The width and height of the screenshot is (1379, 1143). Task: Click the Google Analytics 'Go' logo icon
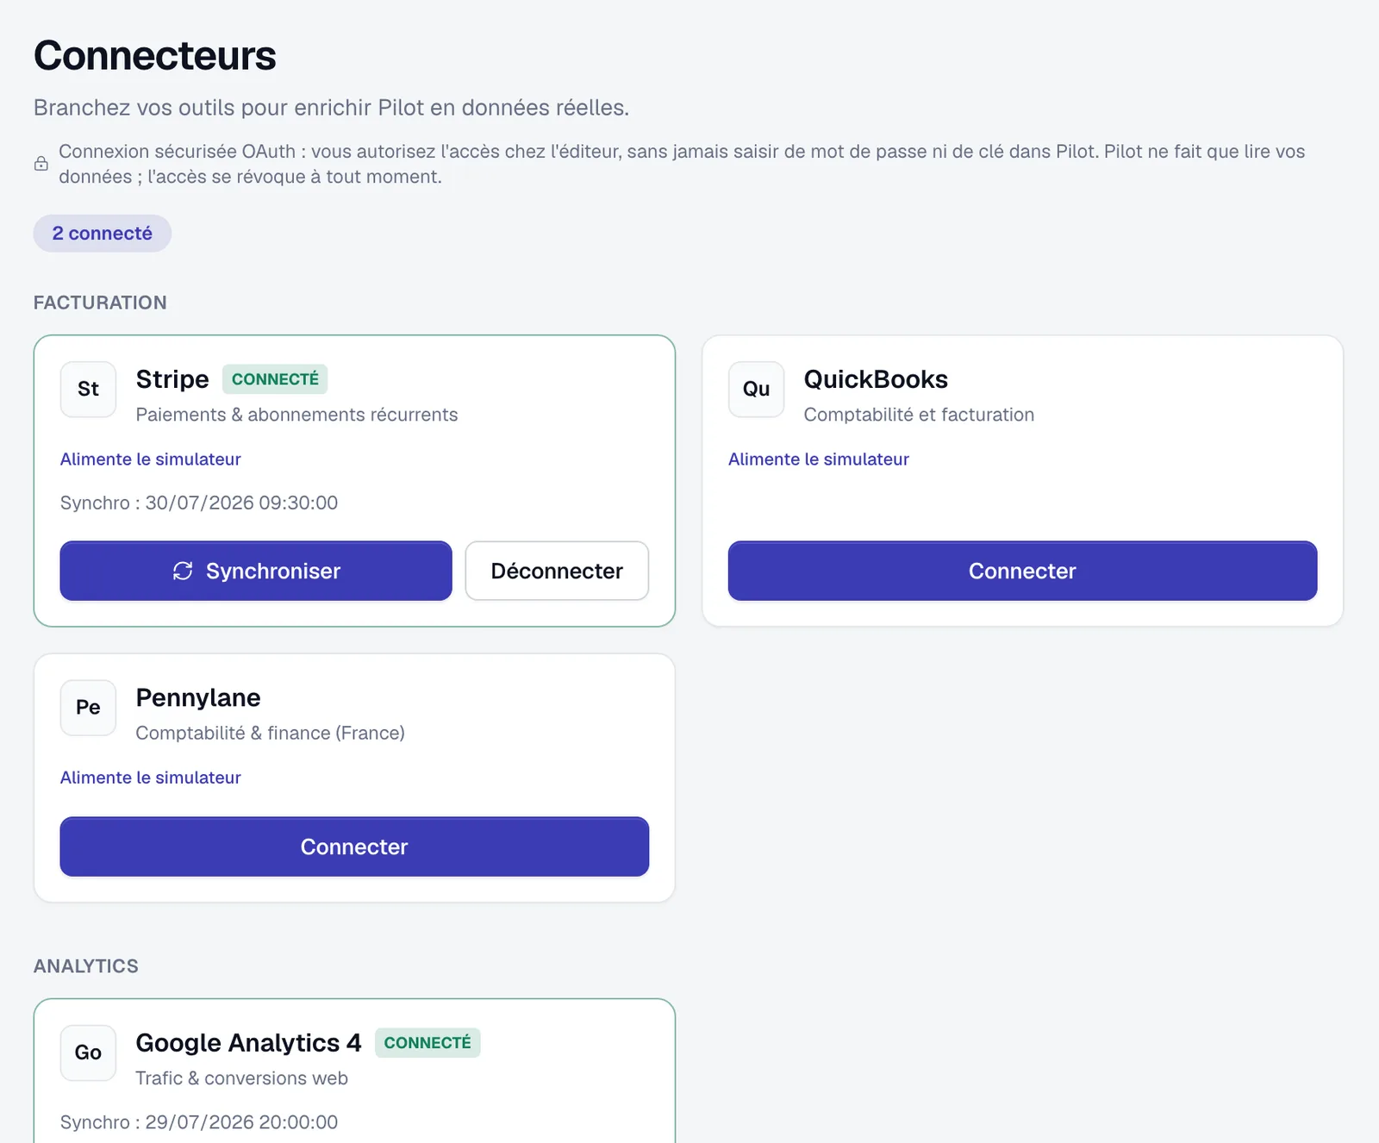(x=88, y=1052)
